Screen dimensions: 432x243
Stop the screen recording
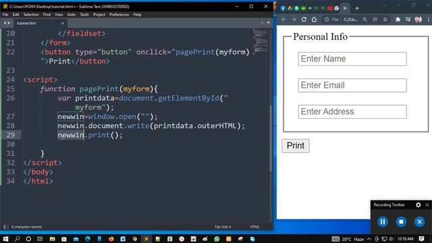pyautogui.click(x=401, y=222)
